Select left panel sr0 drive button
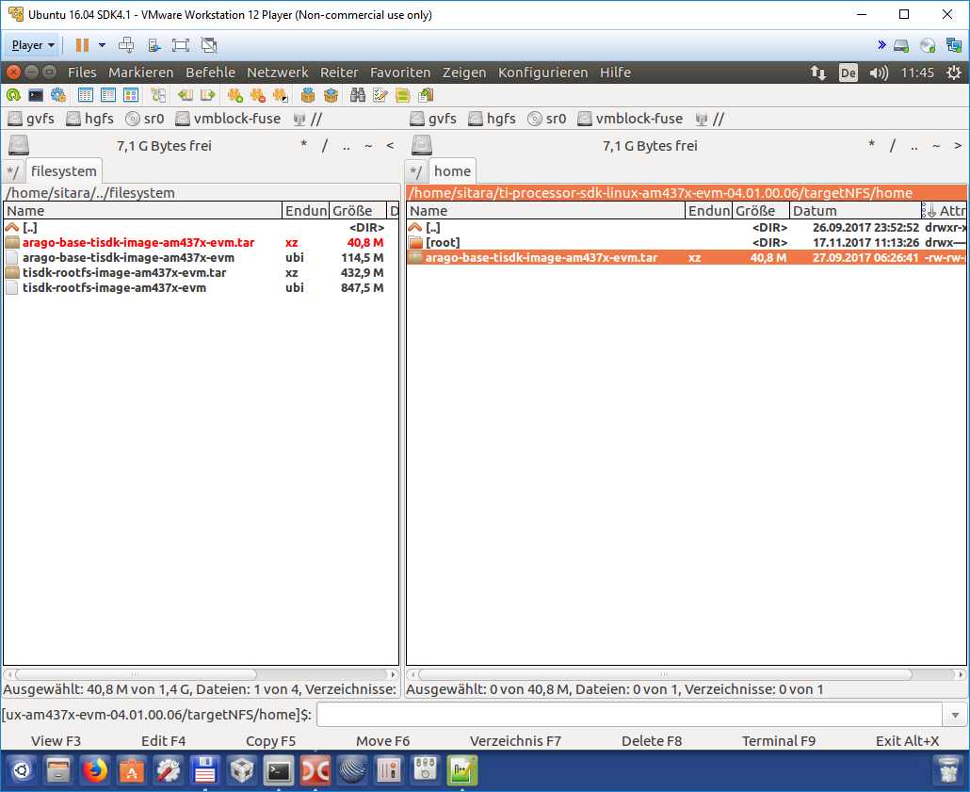The height and width of the screenshot is (792, 970). click(145, 118)
